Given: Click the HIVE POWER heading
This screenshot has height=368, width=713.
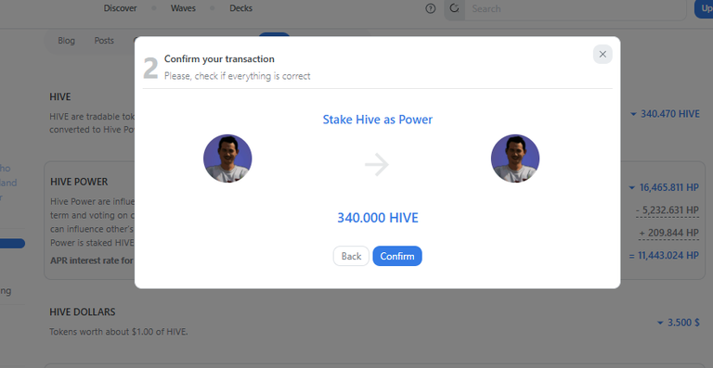Looking at the screenshot, I should click(x=79, y=182).
